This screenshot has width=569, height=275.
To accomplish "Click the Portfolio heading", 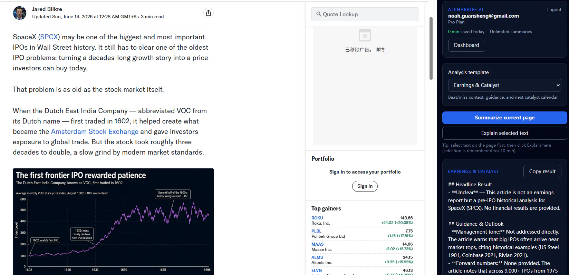I will (x=323, y=159).
